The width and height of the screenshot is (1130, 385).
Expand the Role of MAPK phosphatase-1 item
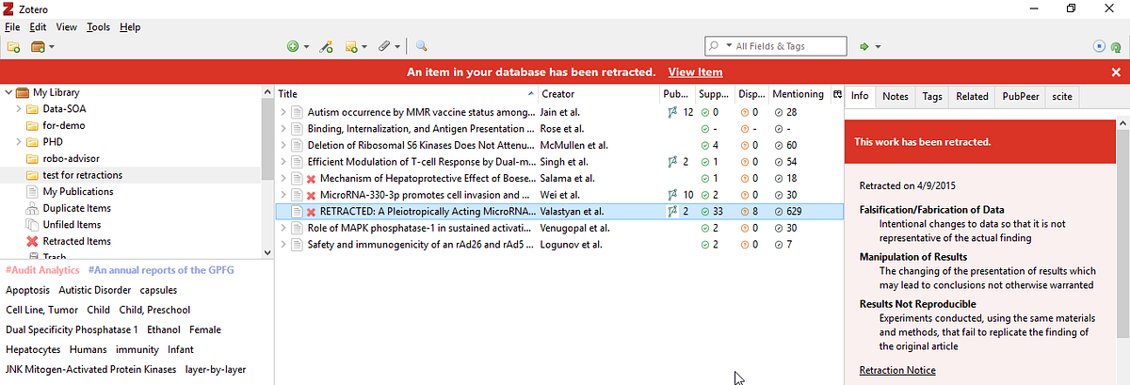click(x=283, y=228)
